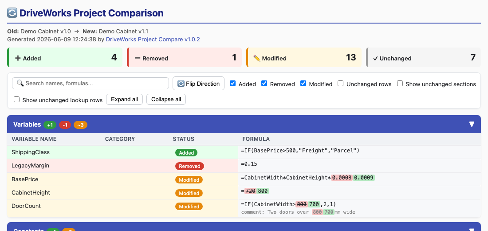Image resolution: width=488 pixels, height=231 pixels.
Task: Collapse the Constants section triangle
Action: pos(472,230)
